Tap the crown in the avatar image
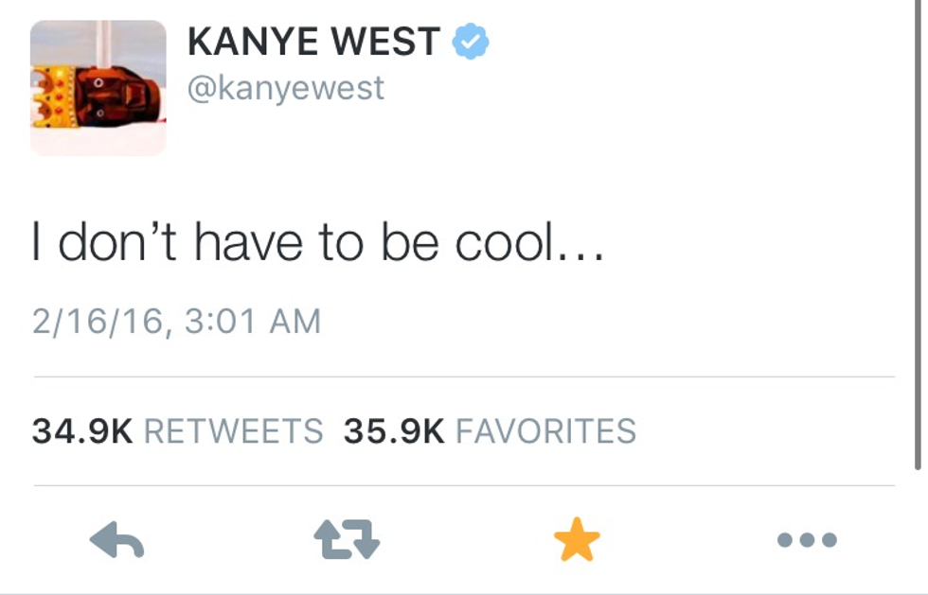The image size is (928, 595). click(54, 96)
